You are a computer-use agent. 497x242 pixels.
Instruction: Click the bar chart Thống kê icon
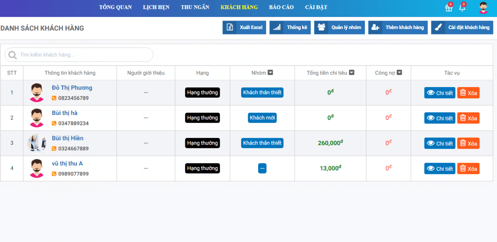click(277, 27)
